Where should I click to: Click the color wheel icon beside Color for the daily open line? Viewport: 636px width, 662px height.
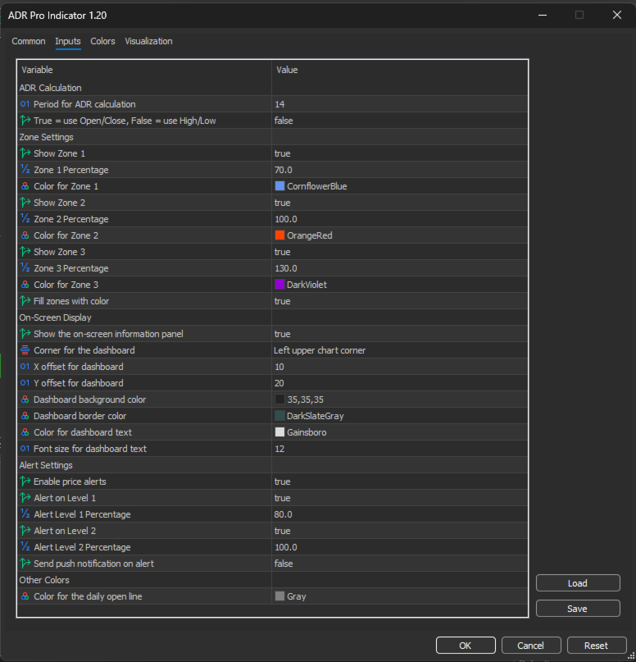coord(25,596)
